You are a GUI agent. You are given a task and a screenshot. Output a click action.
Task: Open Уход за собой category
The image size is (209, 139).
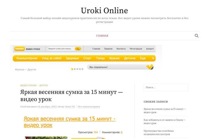click(52, 58)
